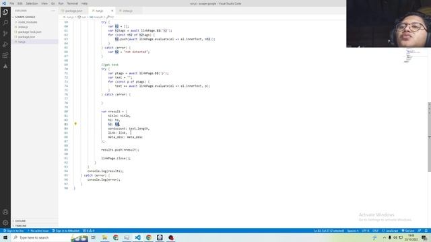The image size is (431, 242).
Task: Close the run.js editor tab
Action: point(112,11)
